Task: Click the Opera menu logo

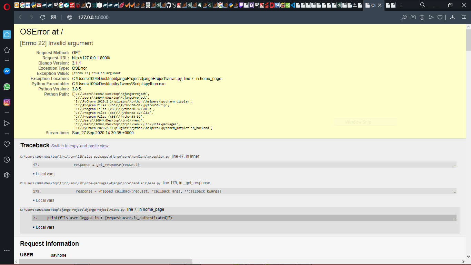Action: [6, 6]
